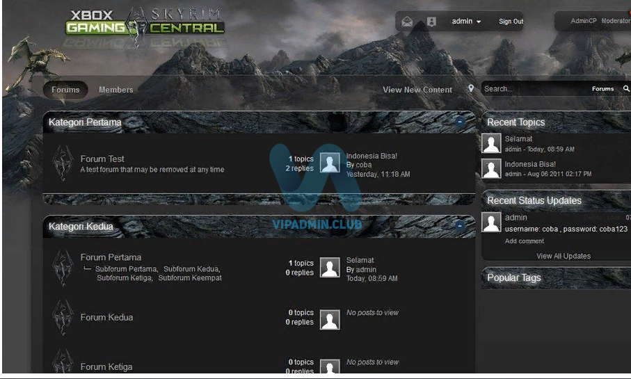The width and height of the screenshot is (631, 379).
Task: Open Subforum Pertama
Action: pyautogui.click(x=127, y=268)
